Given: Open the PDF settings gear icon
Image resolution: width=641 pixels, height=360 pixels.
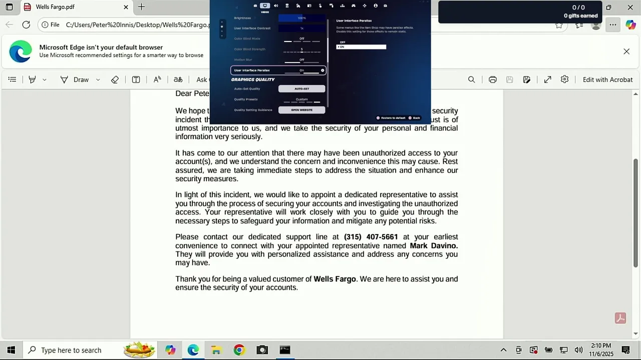Looking at the screenshot, I should pos(565,79).
